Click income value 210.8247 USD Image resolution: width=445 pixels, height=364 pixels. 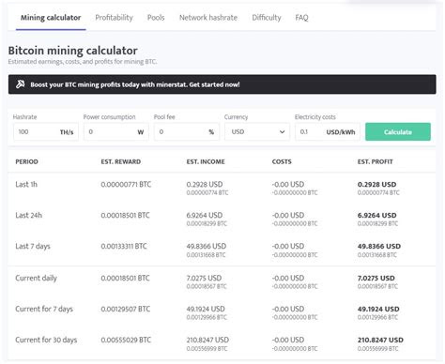[x=207, y=340]
